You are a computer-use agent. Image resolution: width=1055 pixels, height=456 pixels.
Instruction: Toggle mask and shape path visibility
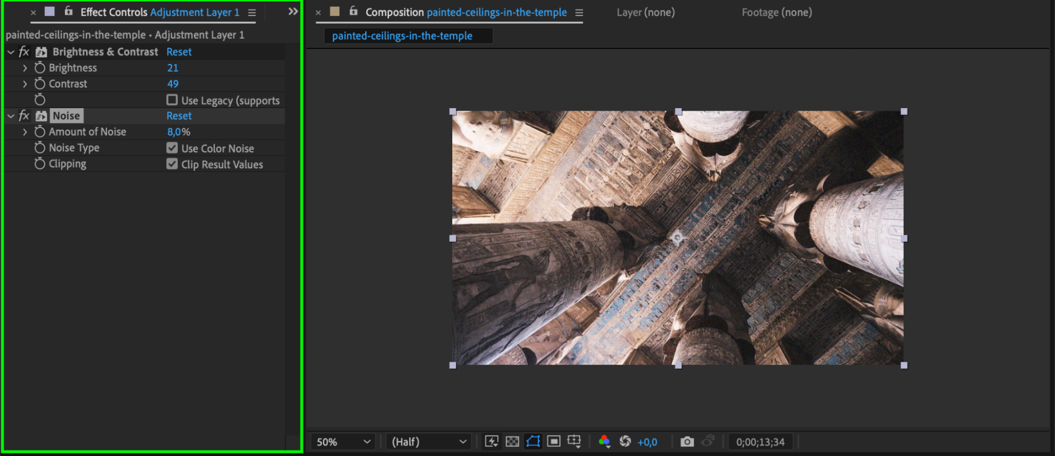pyautogui.click(x=533, y=441)
